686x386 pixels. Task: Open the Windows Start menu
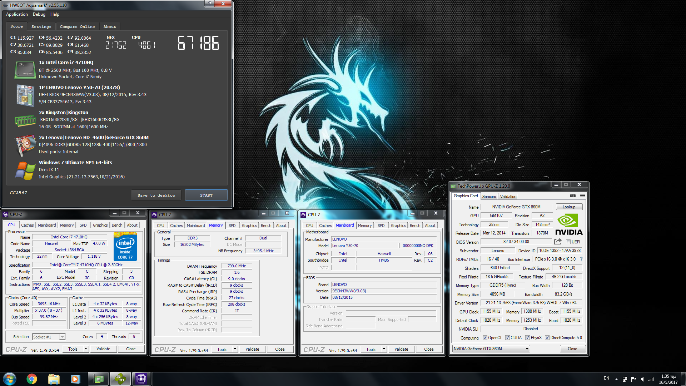10,379
